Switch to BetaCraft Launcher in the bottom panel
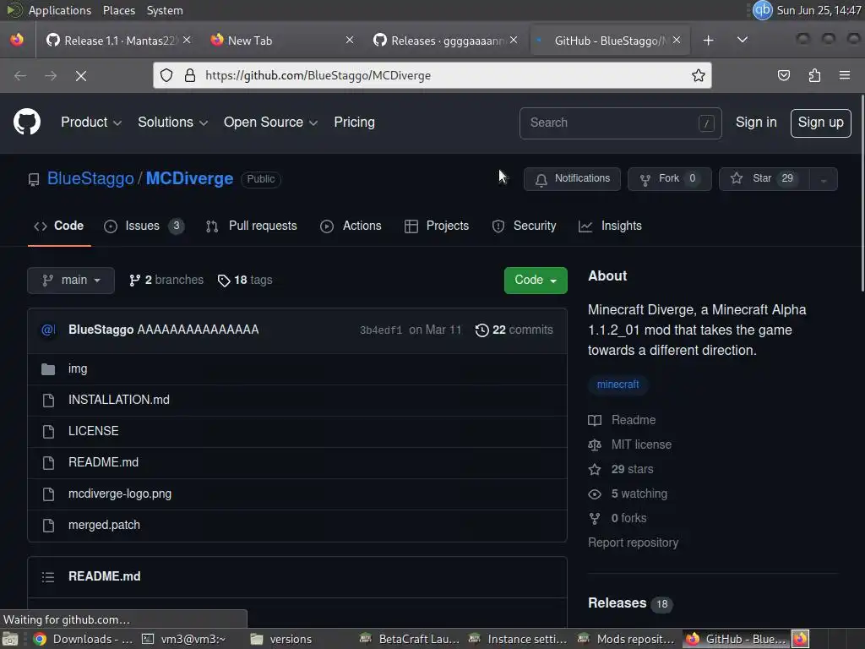This screenshot has width=865, height=649. click(410, 639)
